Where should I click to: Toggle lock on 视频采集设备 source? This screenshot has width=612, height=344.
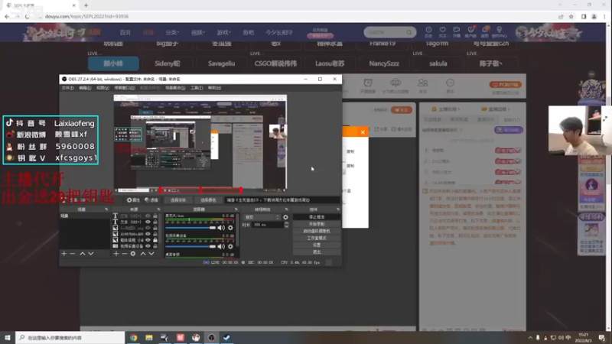[155, 246]
